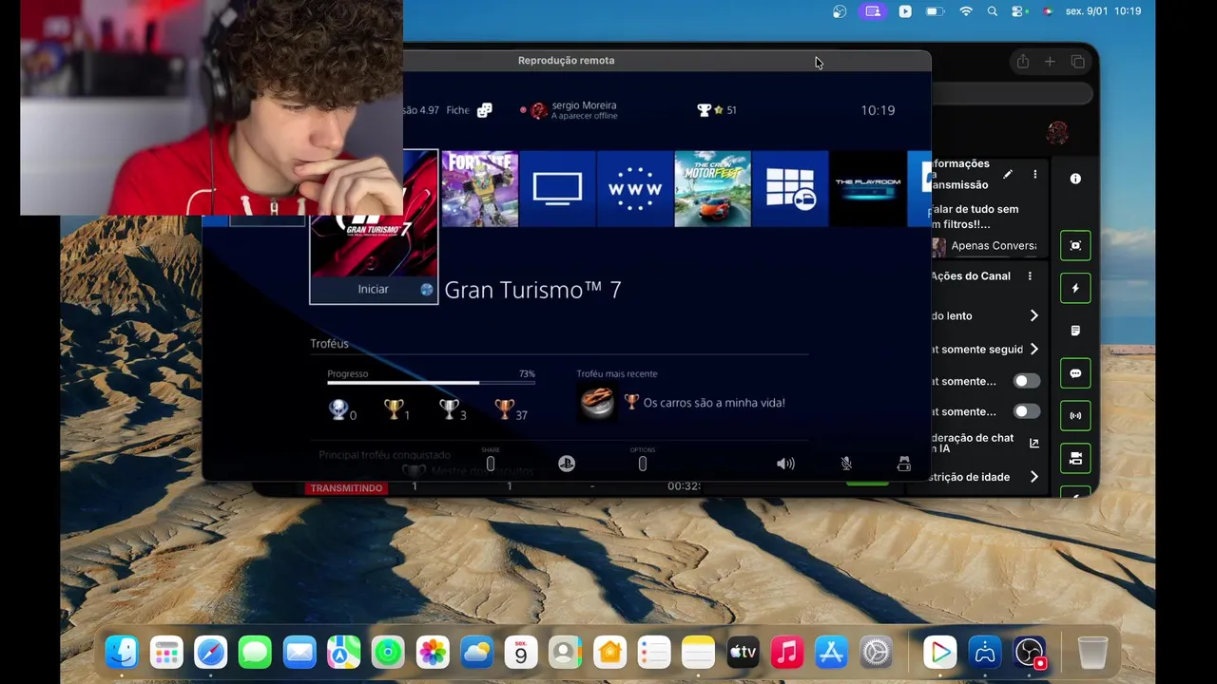Screen dimensions: 1217x684
Task: Open The Playroom tile
Action: click(867, 188)
